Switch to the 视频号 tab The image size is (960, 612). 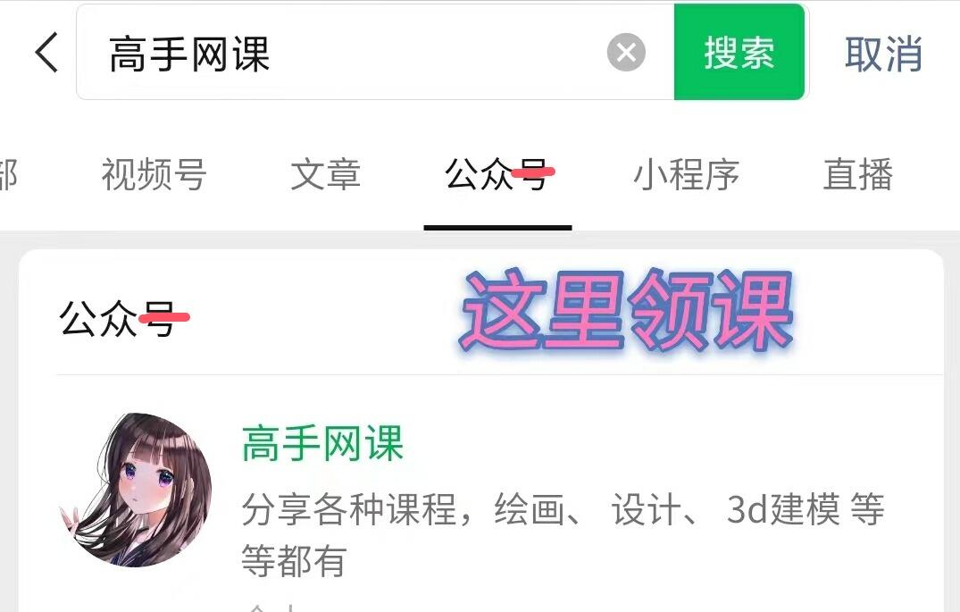point(154,174)
